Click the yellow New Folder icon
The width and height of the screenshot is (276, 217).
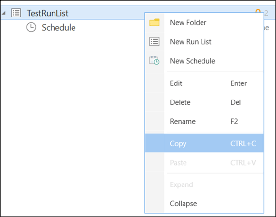pyautogui.click(x=154, y=22)
